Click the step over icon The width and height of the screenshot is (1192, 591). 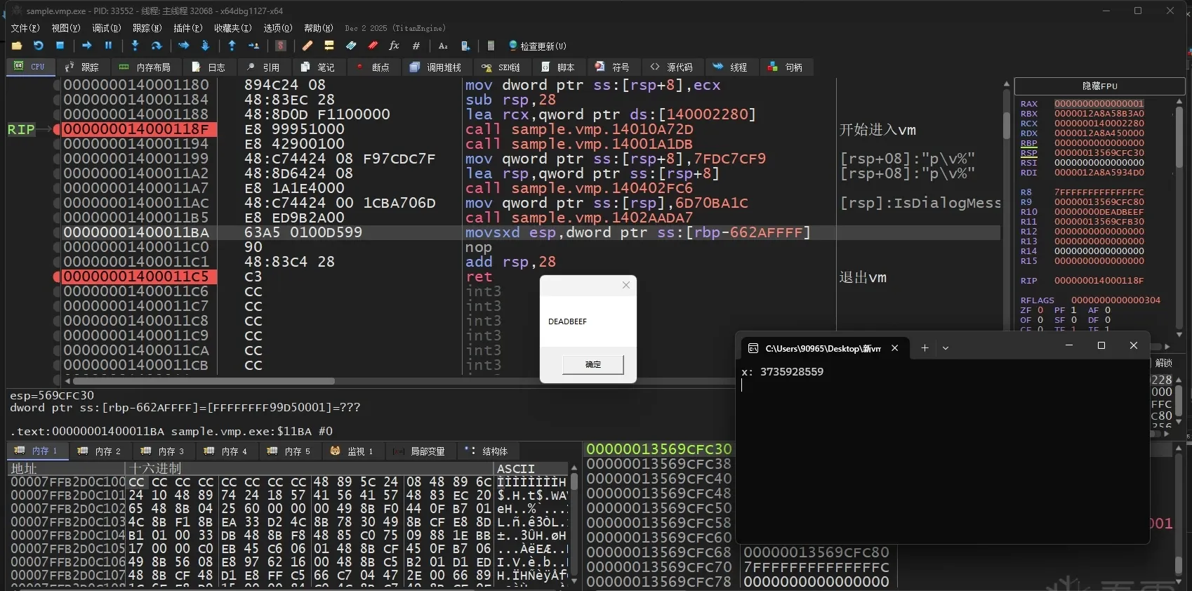pyautogui.click(x=157, y=46)
